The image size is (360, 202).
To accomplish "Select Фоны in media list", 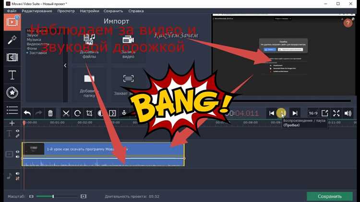I will point(32,48).
